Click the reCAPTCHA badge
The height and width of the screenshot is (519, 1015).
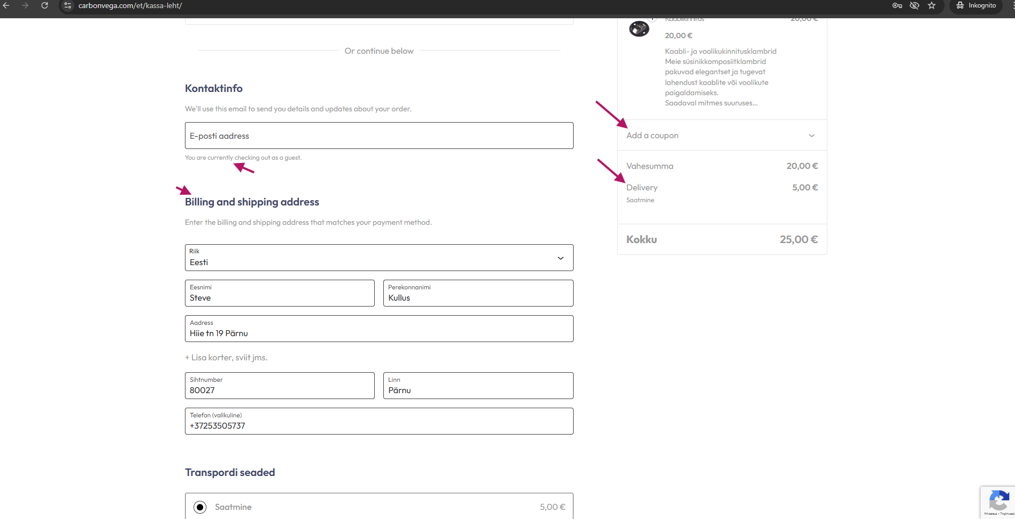(x=998, y=502)
